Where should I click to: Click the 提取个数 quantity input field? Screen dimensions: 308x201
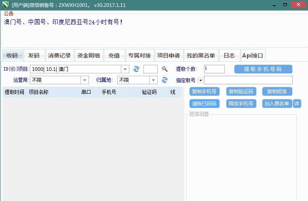pyautogui.click(x=214, y=69)
